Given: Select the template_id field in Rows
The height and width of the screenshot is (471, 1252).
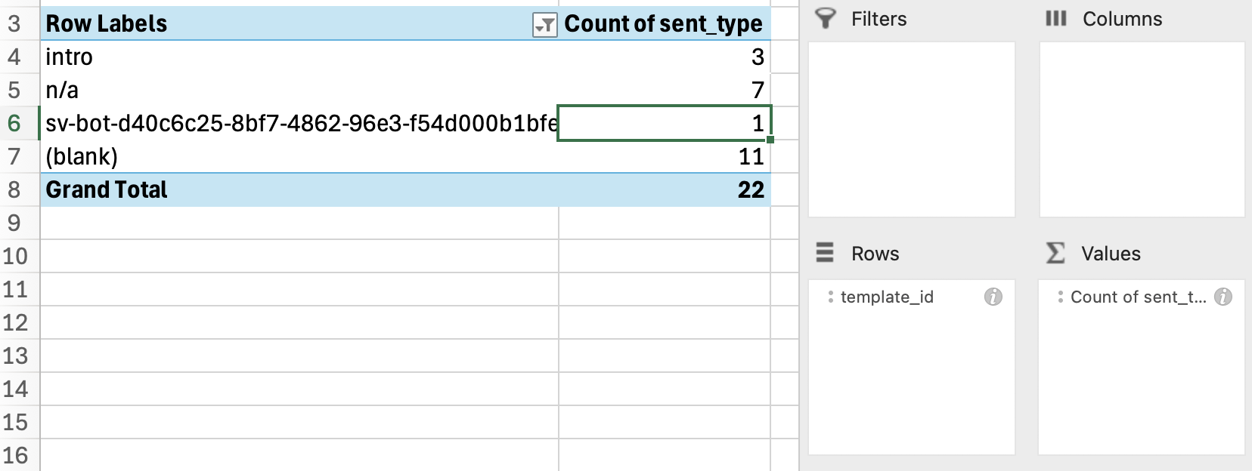Looking at the screenshot, I should tap(887, 297).
